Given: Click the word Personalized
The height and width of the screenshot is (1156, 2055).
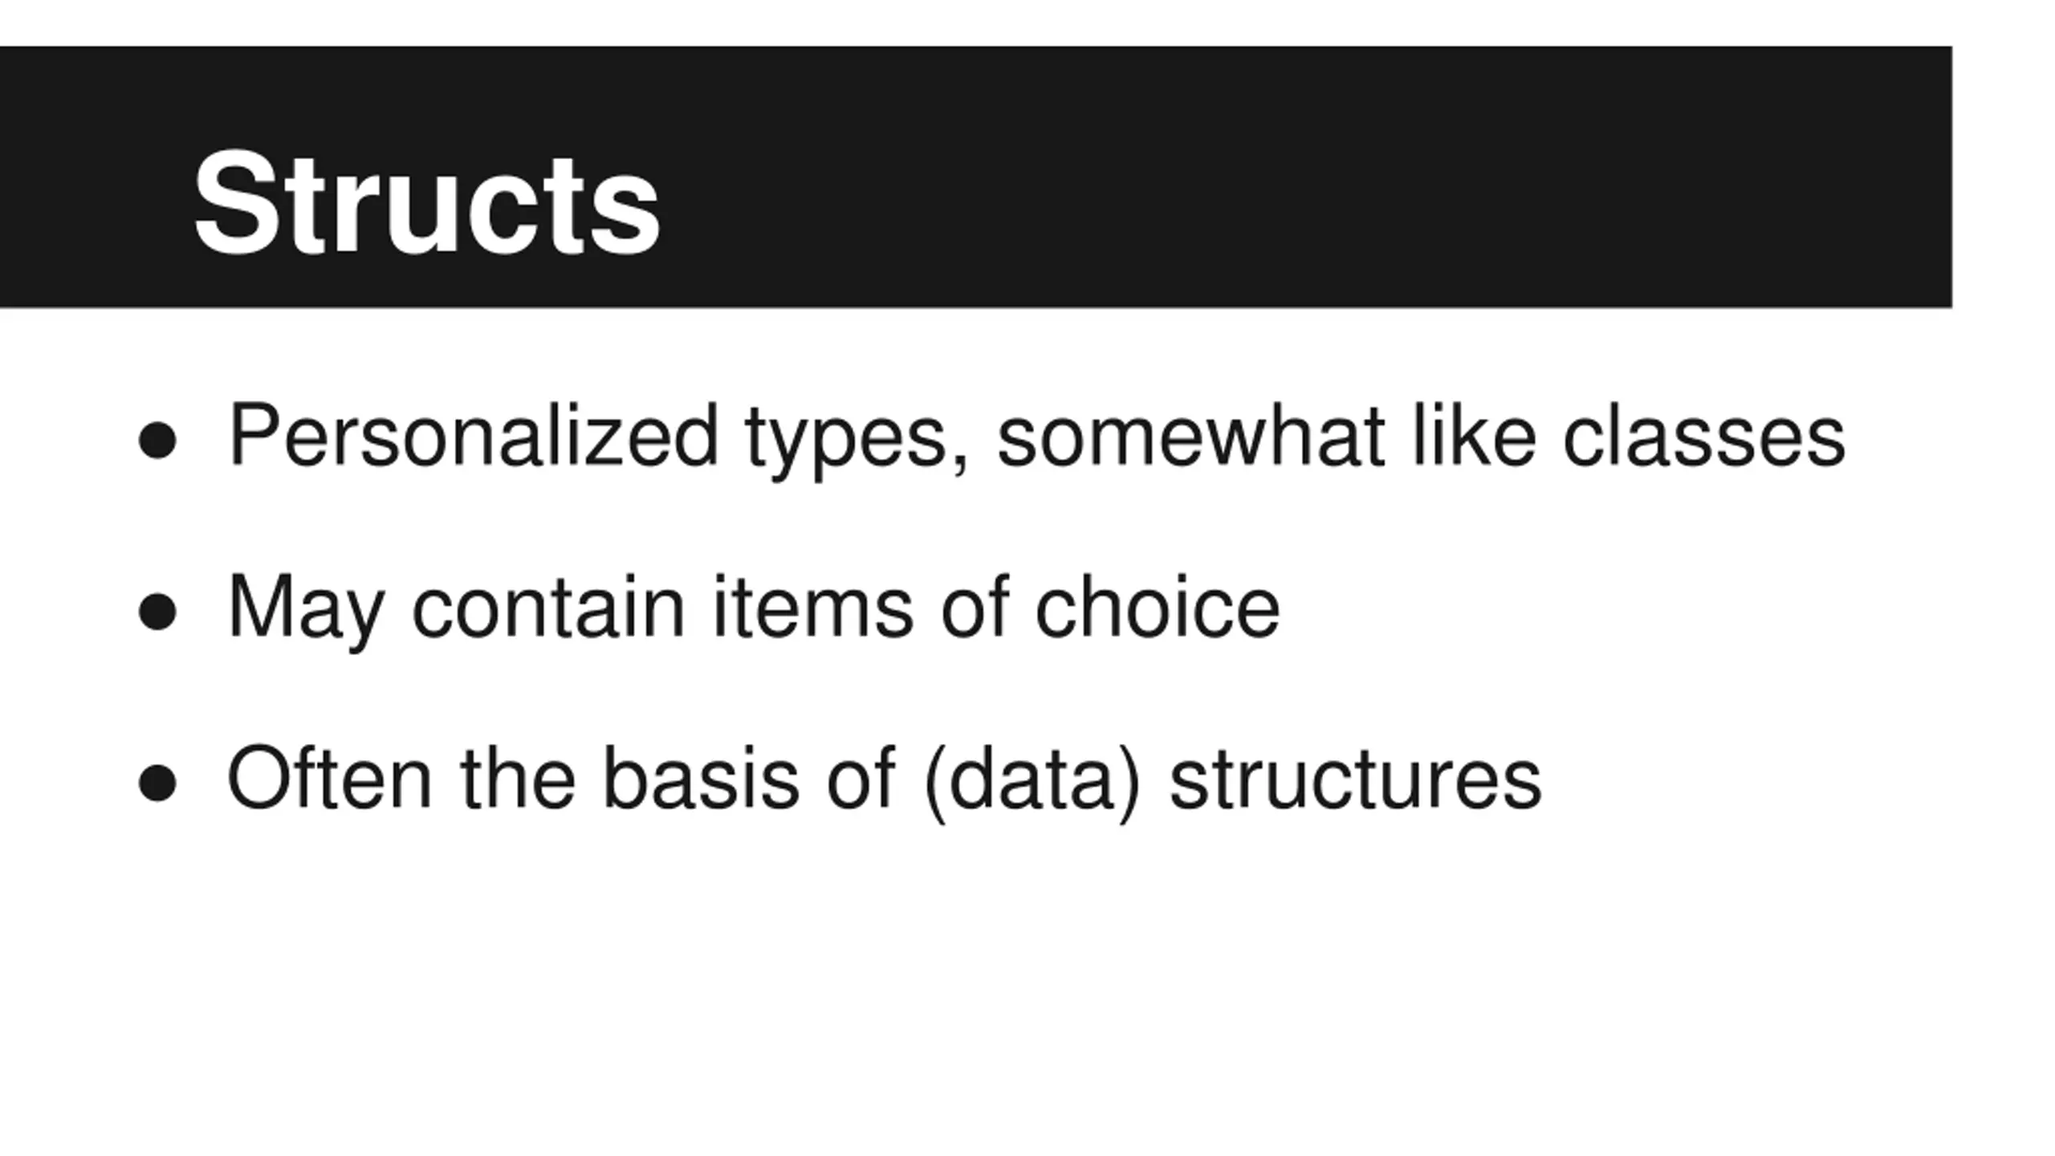Looking at the screenshot, I should click(473, 434).
